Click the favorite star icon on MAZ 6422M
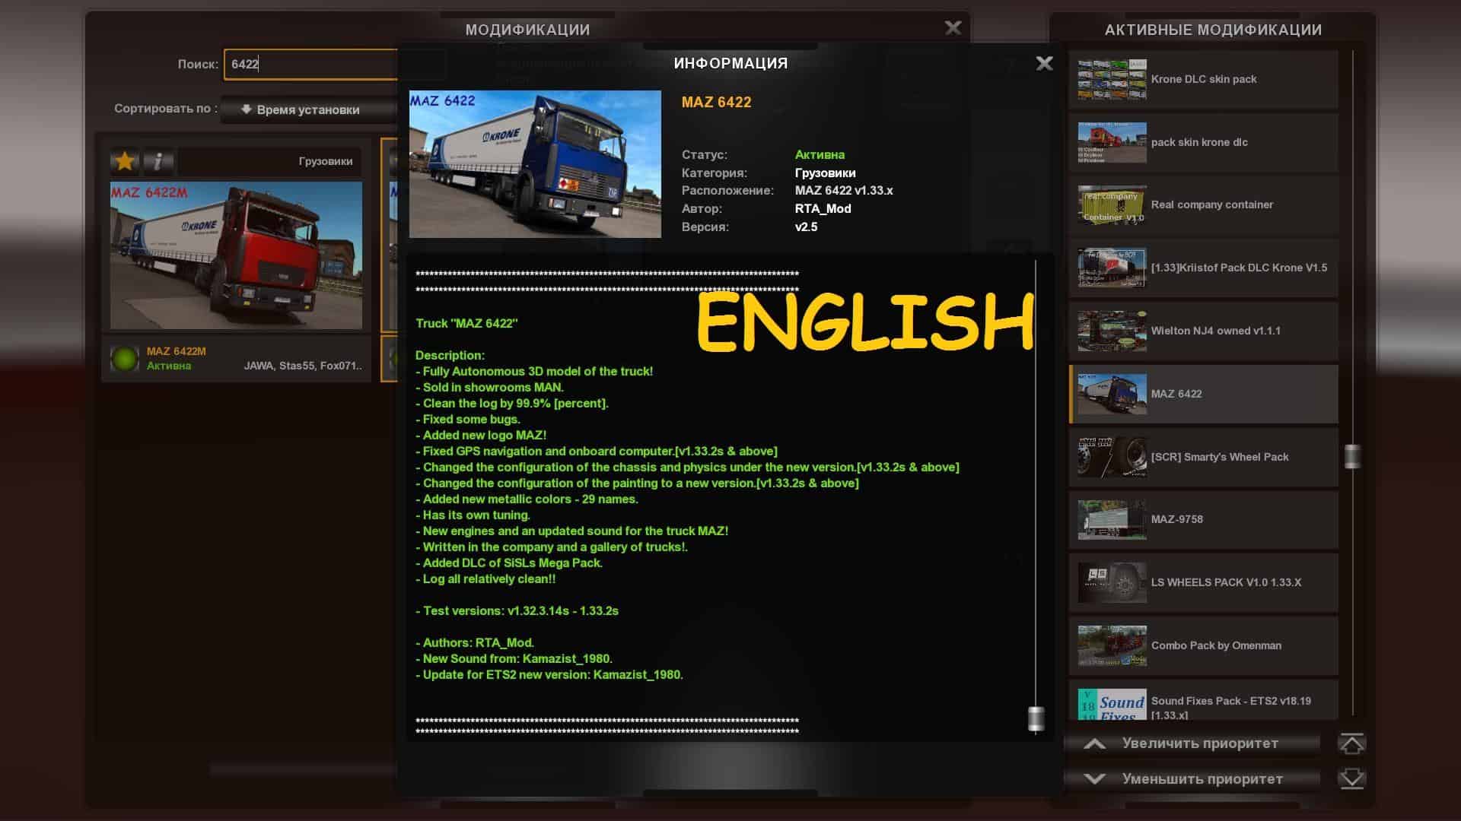This screenshot has width=1461, height=821. click(x=125, y=161)
